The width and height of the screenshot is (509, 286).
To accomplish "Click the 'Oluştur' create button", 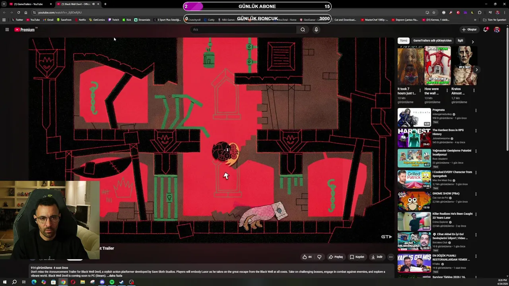I will 469,29.
